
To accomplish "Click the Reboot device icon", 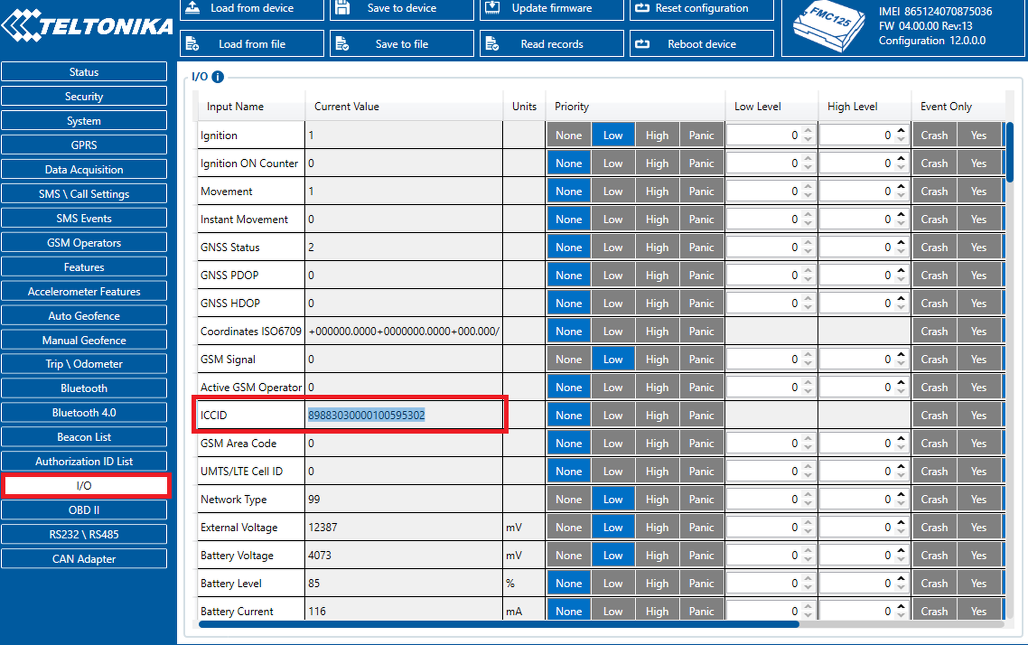I will pyautogui.click(x=642, y=44).
